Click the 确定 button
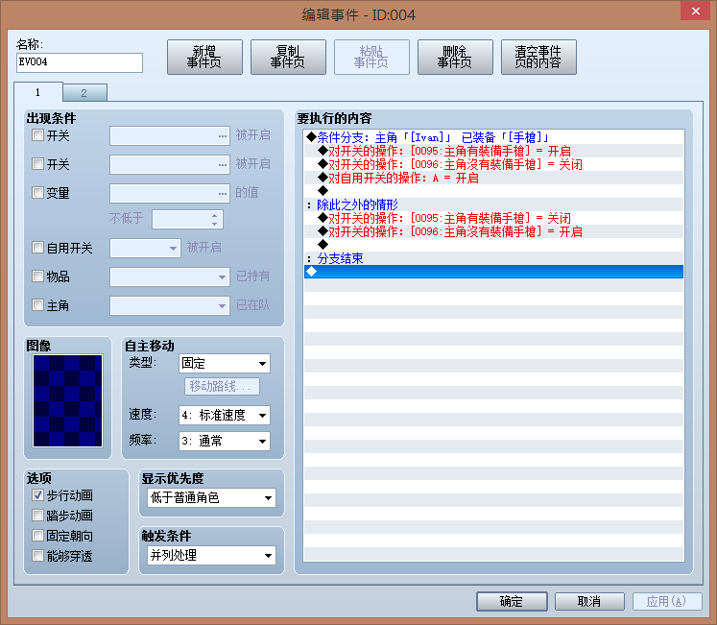717x625 pixels. pos(512,601)
